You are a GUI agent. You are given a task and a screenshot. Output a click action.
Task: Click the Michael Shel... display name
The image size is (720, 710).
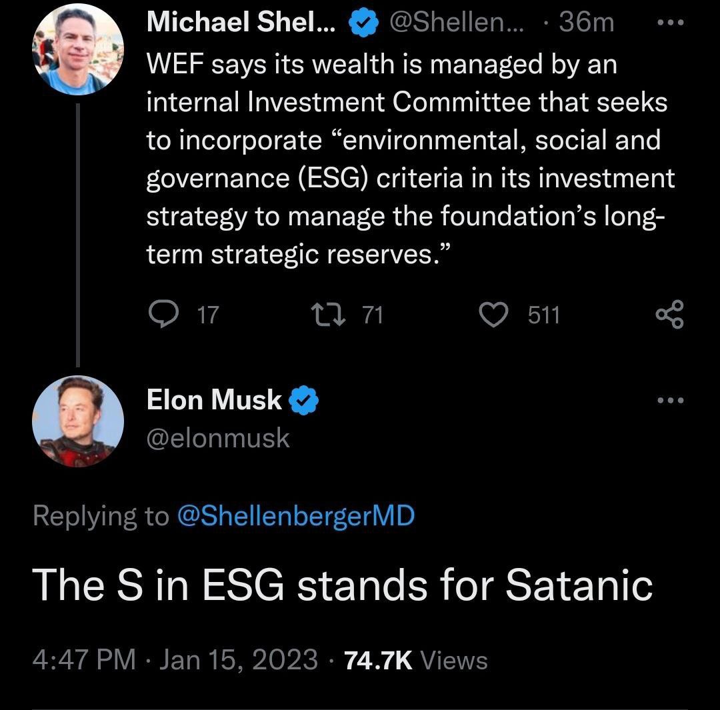[241, 21]
